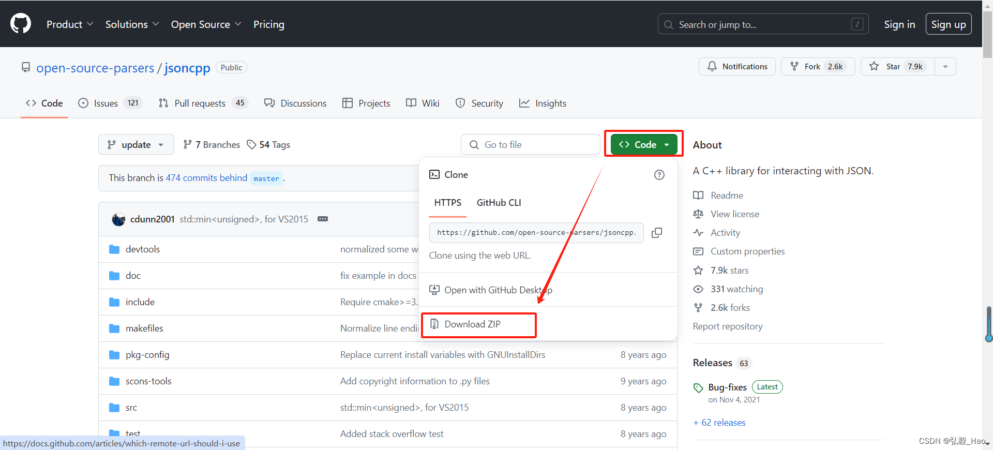View 54 Tags
Viewport: 993px width, 450px height.
[x=268, y=145]
